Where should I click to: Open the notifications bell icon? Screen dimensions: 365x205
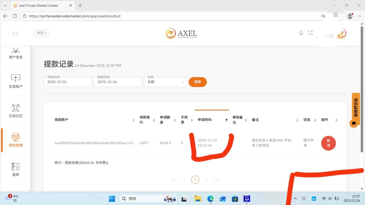(x=301, y=33)
